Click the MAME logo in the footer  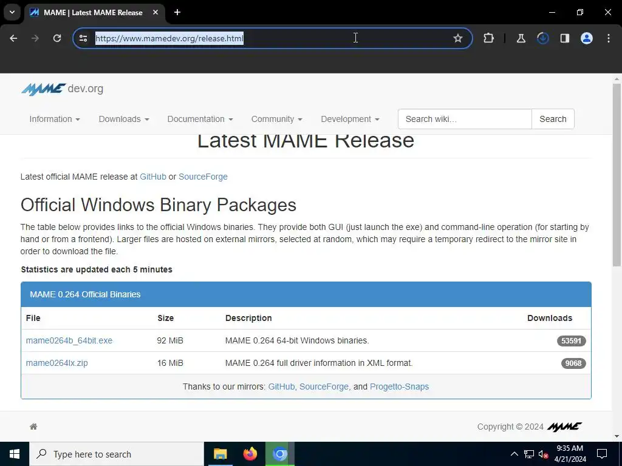point(564,427)
